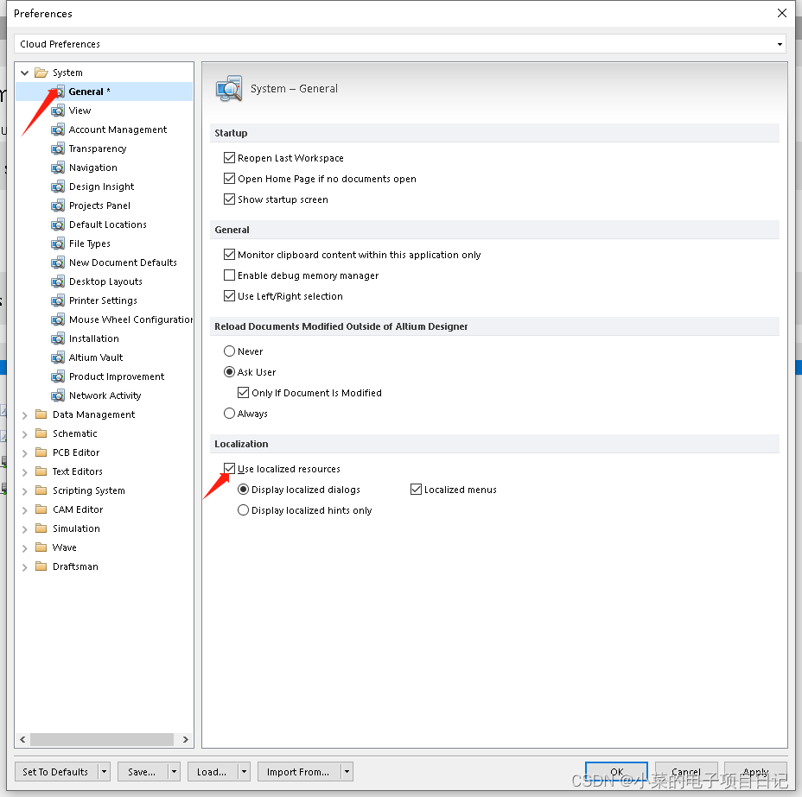Click the PCB Editor folder icon
Image resolution: width=802 pixels, height=797 pixels.
(41, 452)
